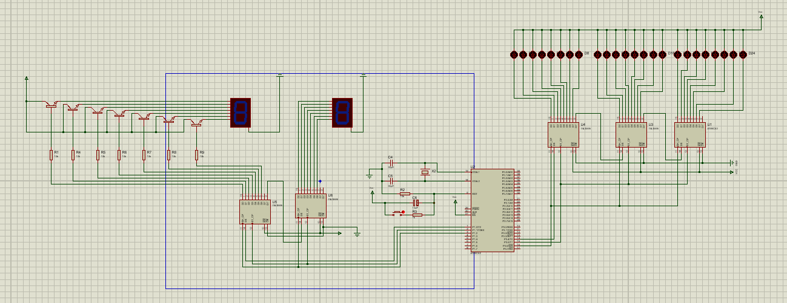Select electrolytic capacitor C6
Image resolution: width=787 pixels, height=303 pixels.
416,203
